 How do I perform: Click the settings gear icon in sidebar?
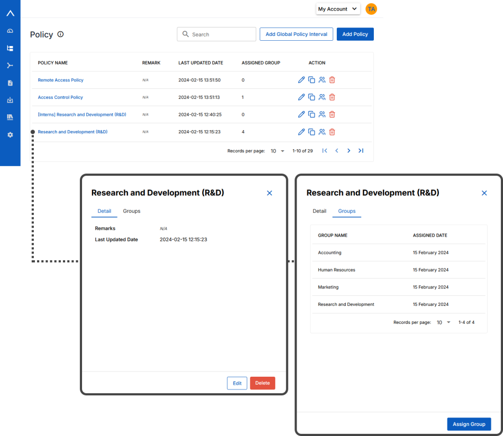tap(10, 135)
